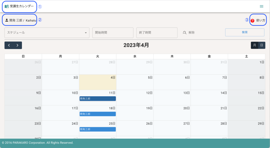Viewport: 270px width, 148px height.
Task: Click the 開始時間 input field
Action: 113,33
